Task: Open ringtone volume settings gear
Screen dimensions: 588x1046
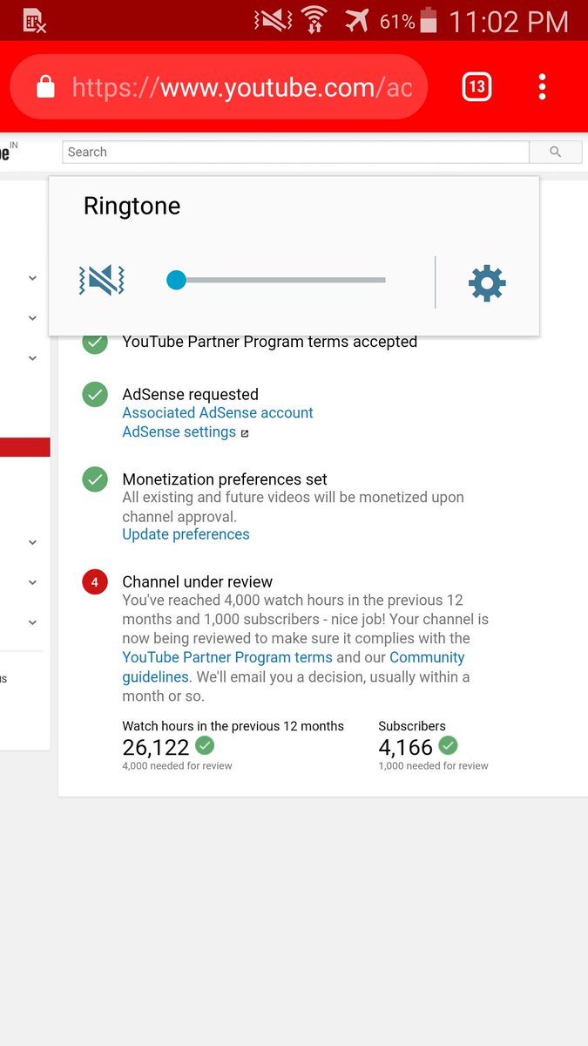Action: pyautogui.click(x=487, y=283)
